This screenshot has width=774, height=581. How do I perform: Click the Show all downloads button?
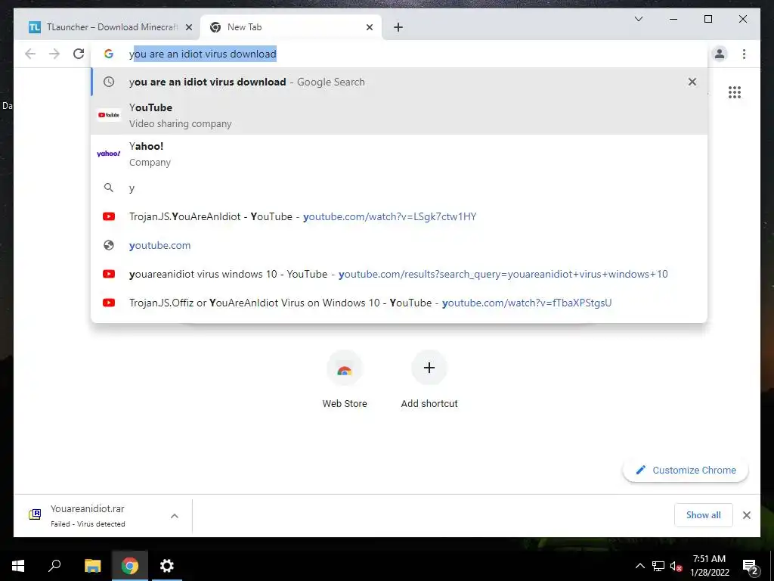tap(704, 515)
